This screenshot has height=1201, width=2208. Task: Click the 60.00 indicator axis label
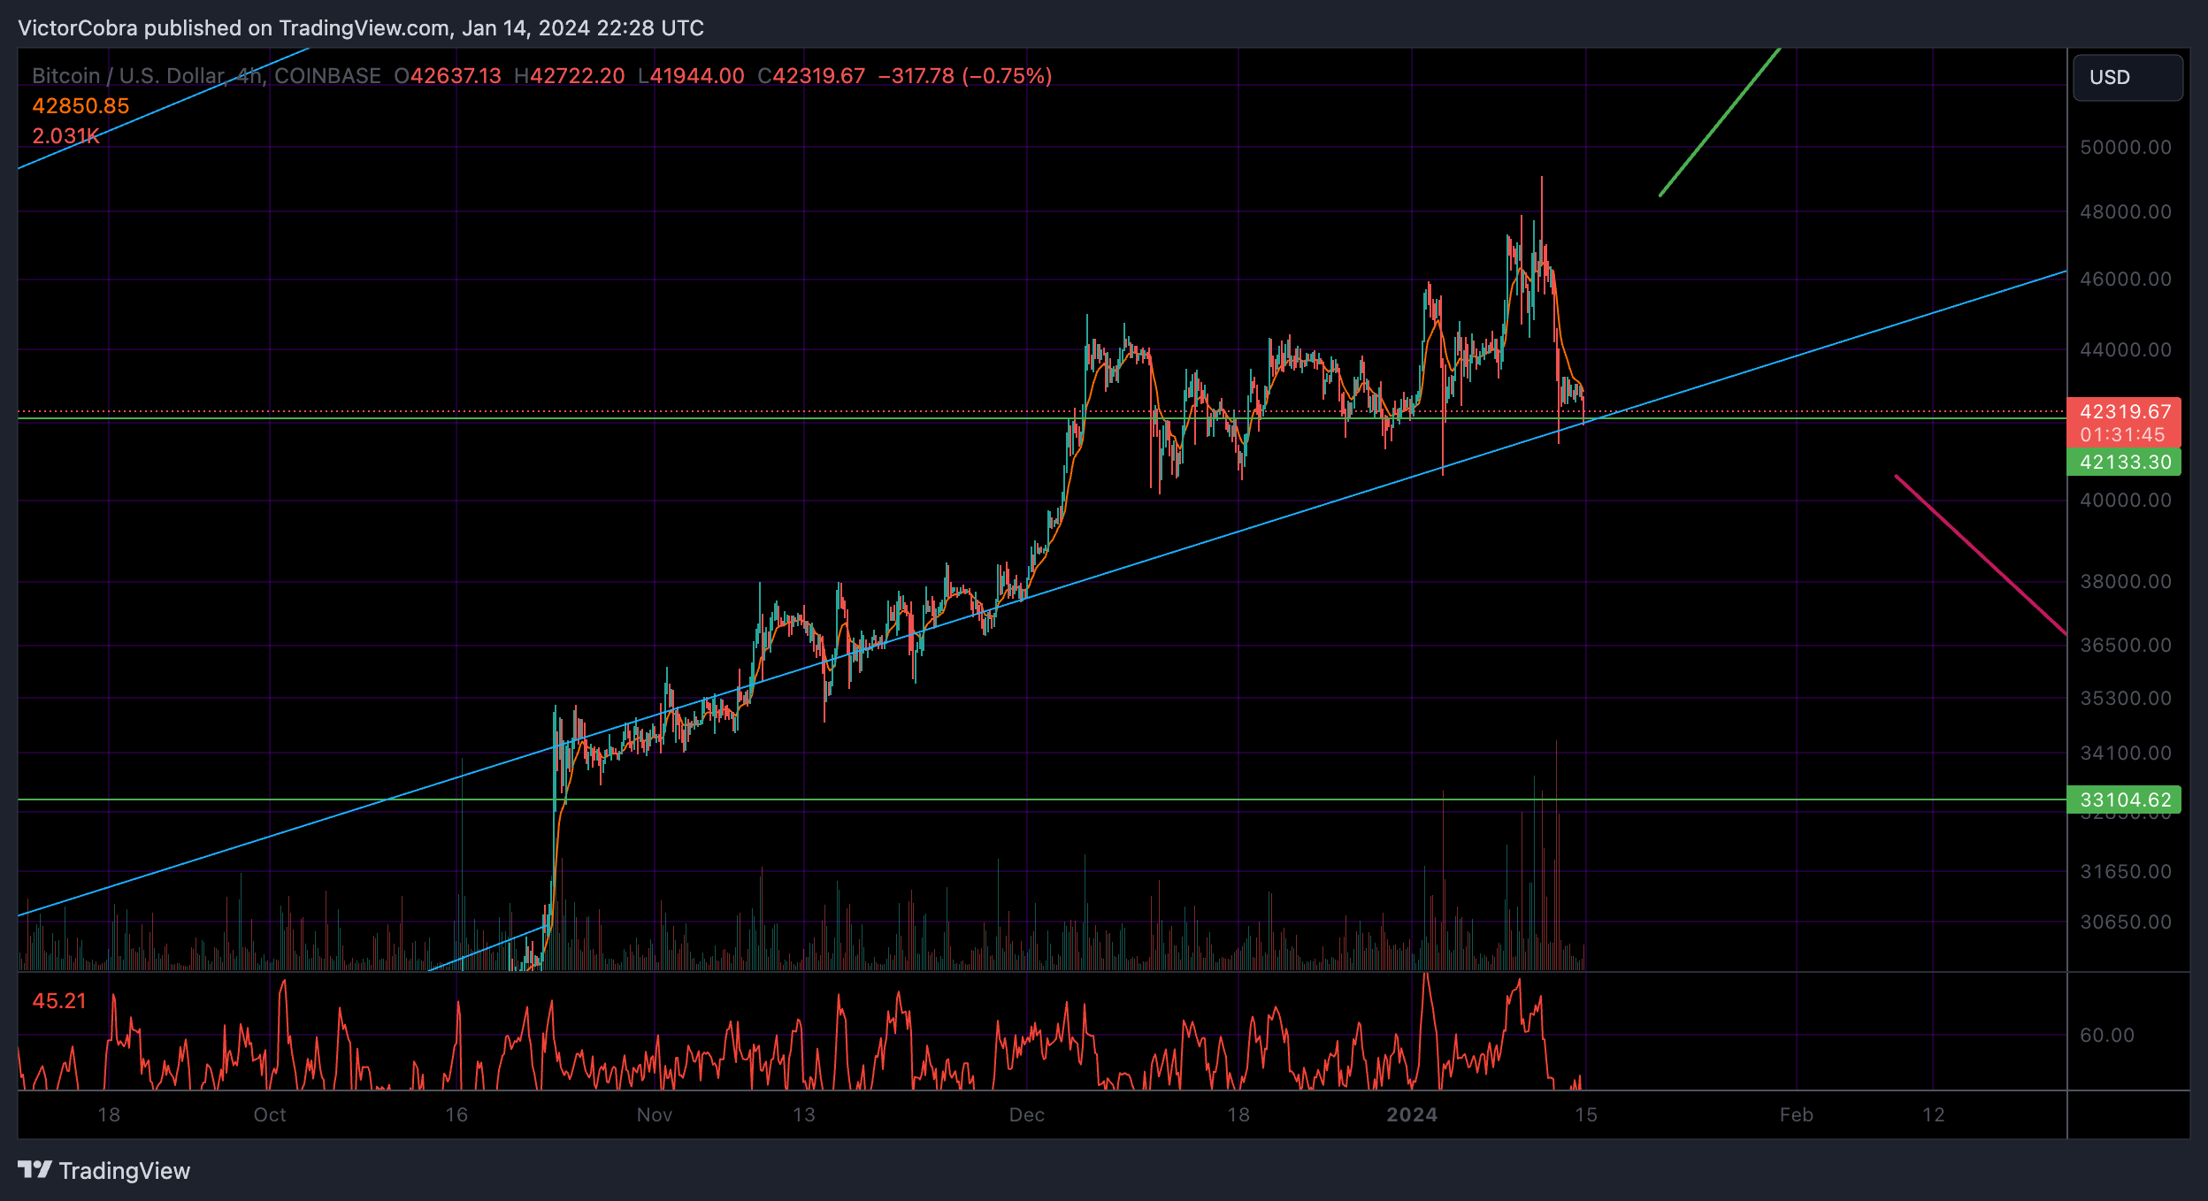pyautogui.click(x=2106, y=1036)
